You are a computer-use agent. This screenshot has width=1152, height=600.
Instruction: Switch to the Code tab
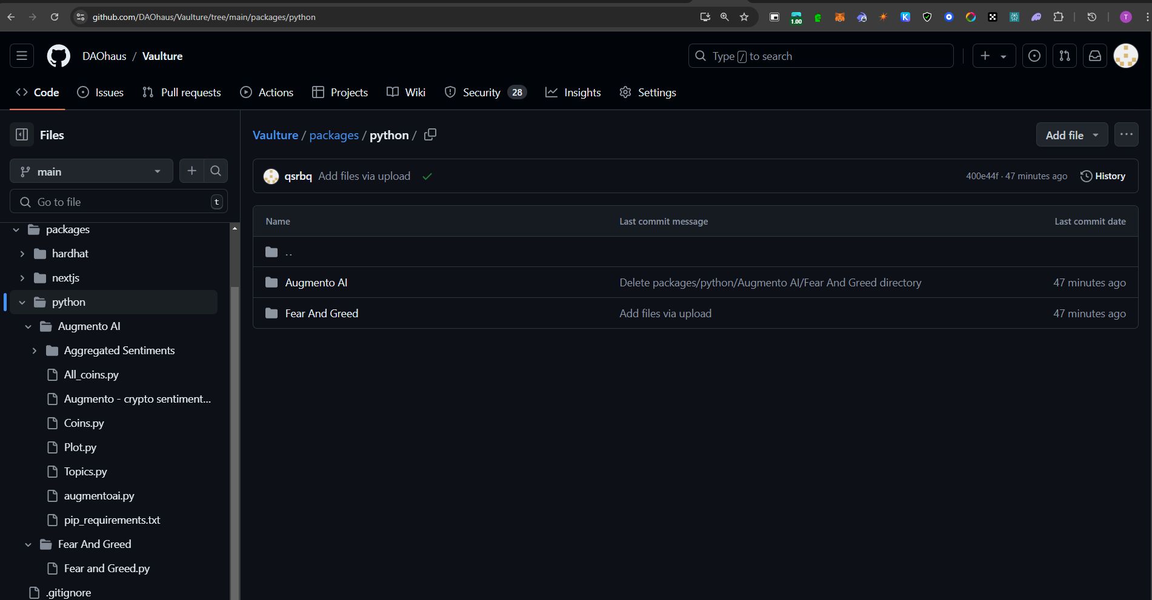click(x=38, y=92)
